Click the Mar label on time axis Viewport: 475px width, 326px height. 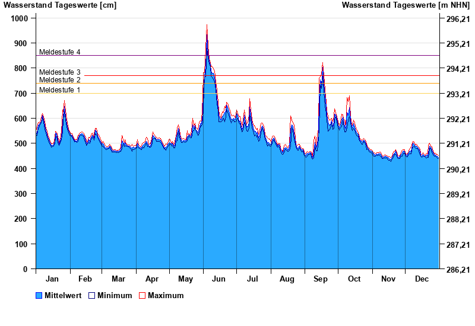coord(118,279)
